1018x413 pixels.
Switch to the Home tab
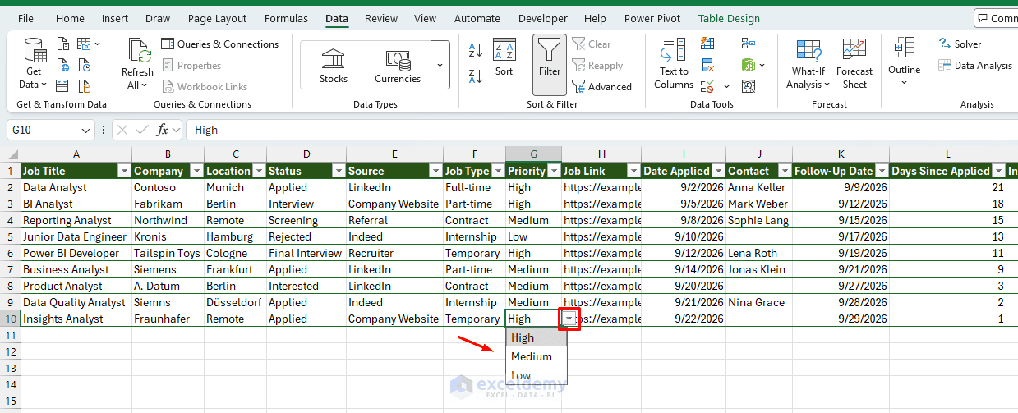coord(70,18)
